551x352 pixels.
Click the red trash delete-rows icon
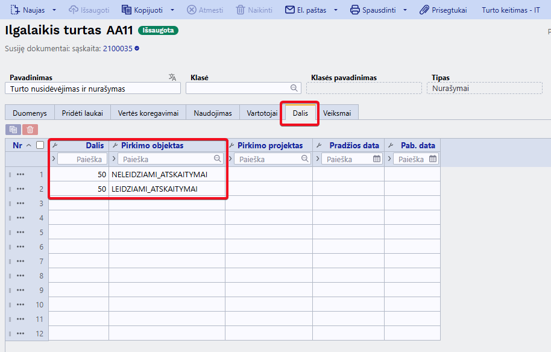pos(30,130)
